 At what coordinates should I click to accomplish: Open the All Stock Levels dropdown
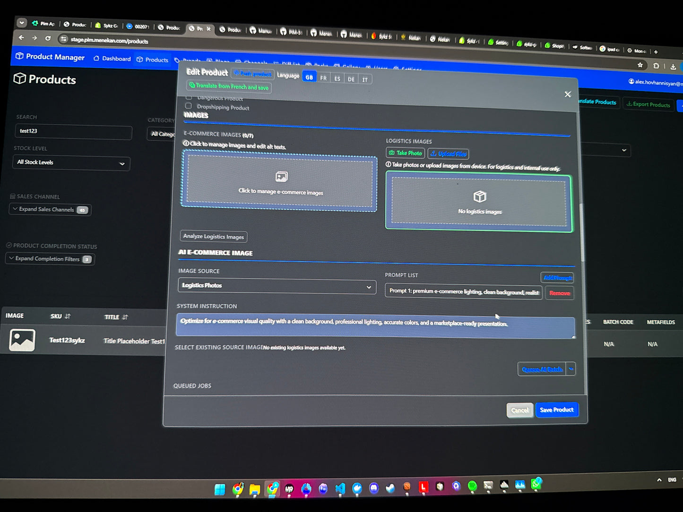[71, 163]
